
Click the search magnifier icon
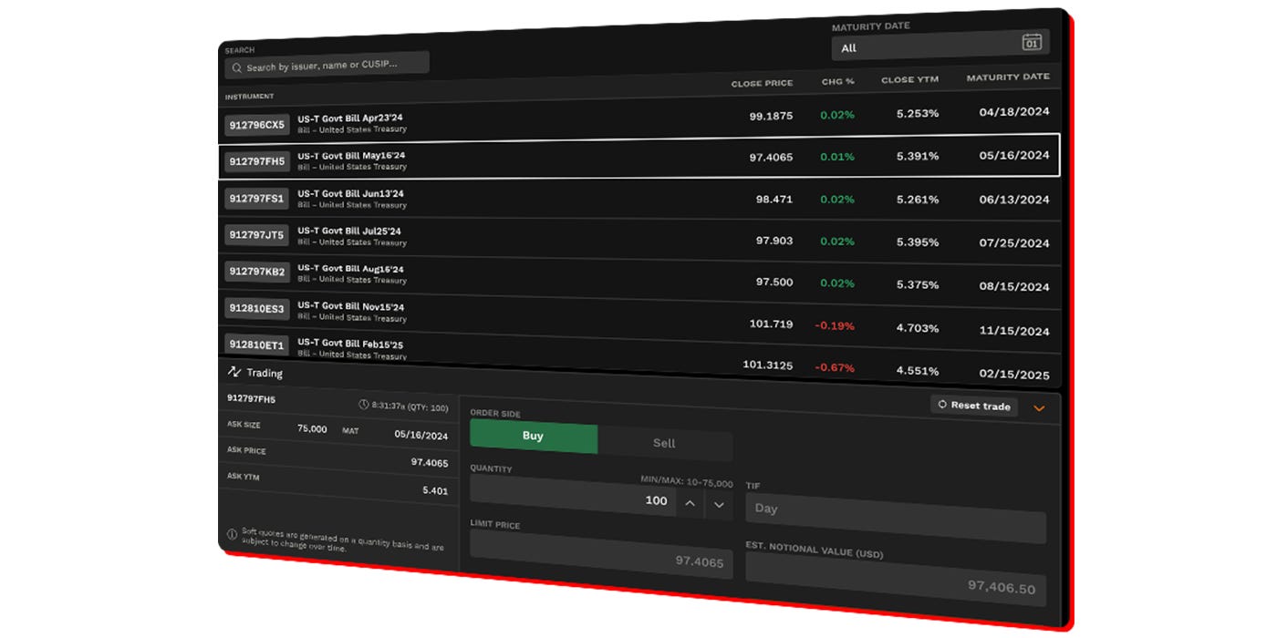(237, 67)
